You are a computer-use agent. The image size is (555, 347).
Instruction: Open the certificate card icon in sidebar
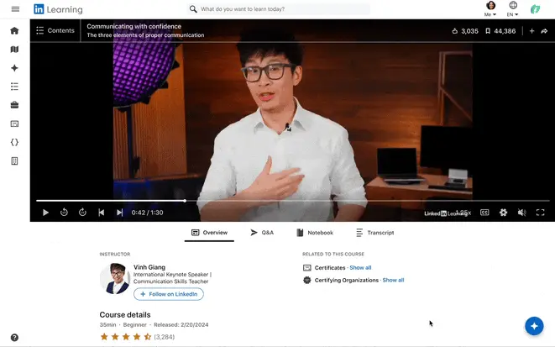pyautogui.click(x=14, y=124)
